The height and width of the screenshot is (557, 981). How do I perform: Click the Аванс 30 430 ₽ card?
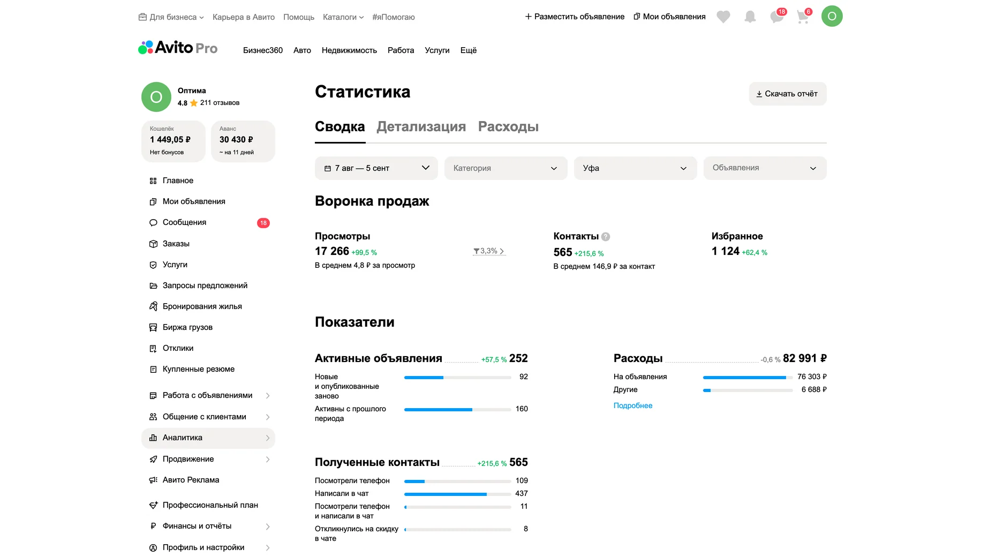pyautogui.click(x=243, y=141)
